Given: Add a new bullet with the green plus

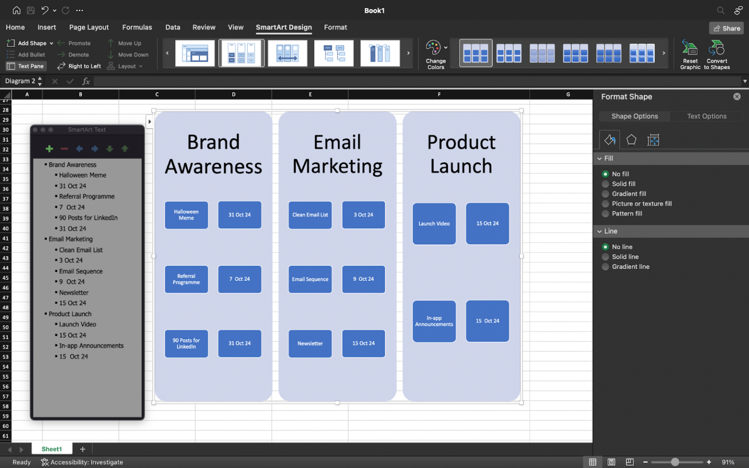Looking at the screenshot, I should tap(49, 149).
